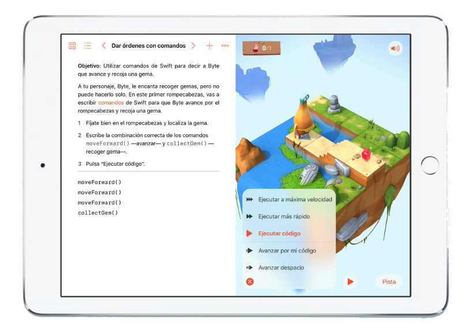Mute sound with speaker button
Screen dimensions: 475x331
395,48
